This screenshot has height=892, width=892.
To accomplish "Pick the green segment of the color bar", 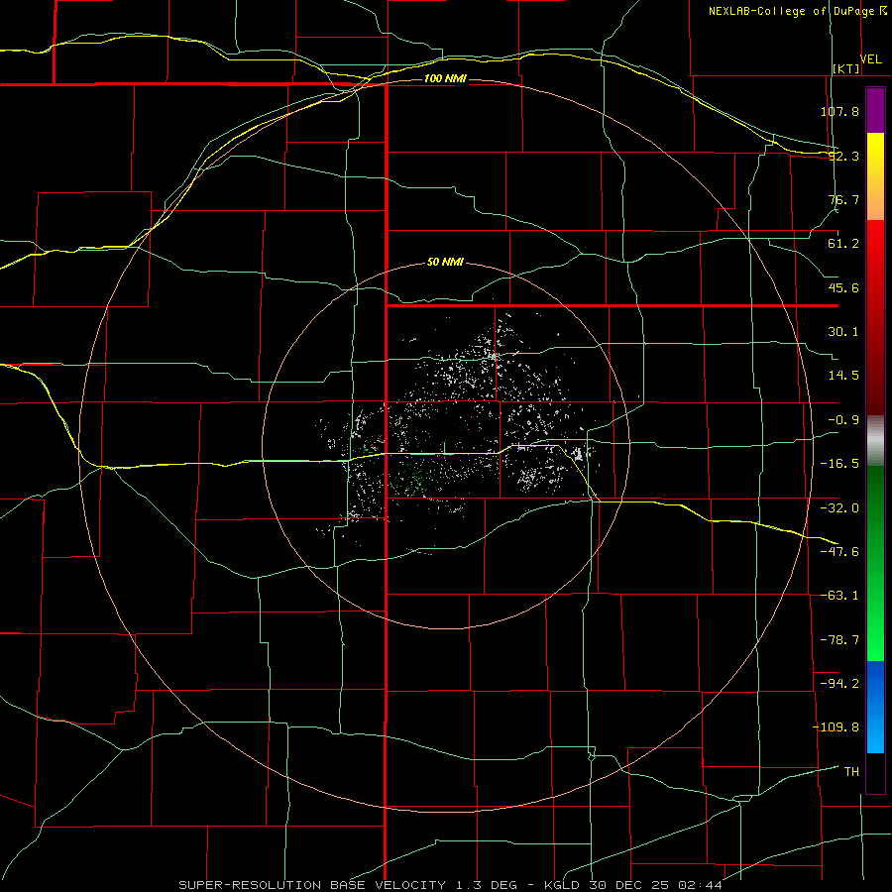I will click(875, 563).
